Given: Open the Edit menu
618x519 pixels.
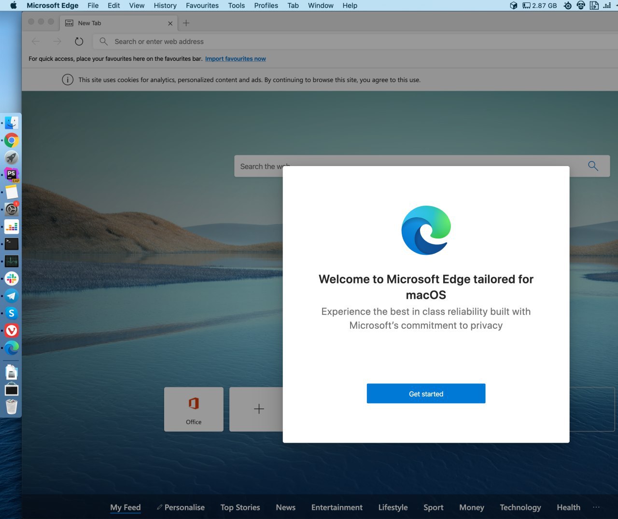Looking at the screenshot, I should 114,5.
